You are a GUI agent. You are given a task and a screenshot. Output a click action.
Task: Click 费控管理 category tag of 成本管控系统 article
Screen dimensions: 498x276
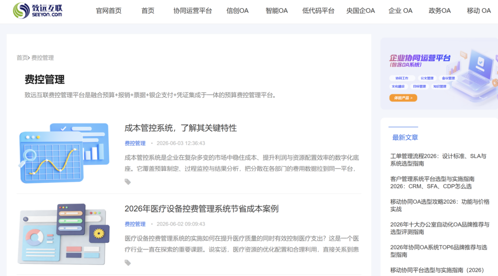pyautogui.click(x=135, y=143)
